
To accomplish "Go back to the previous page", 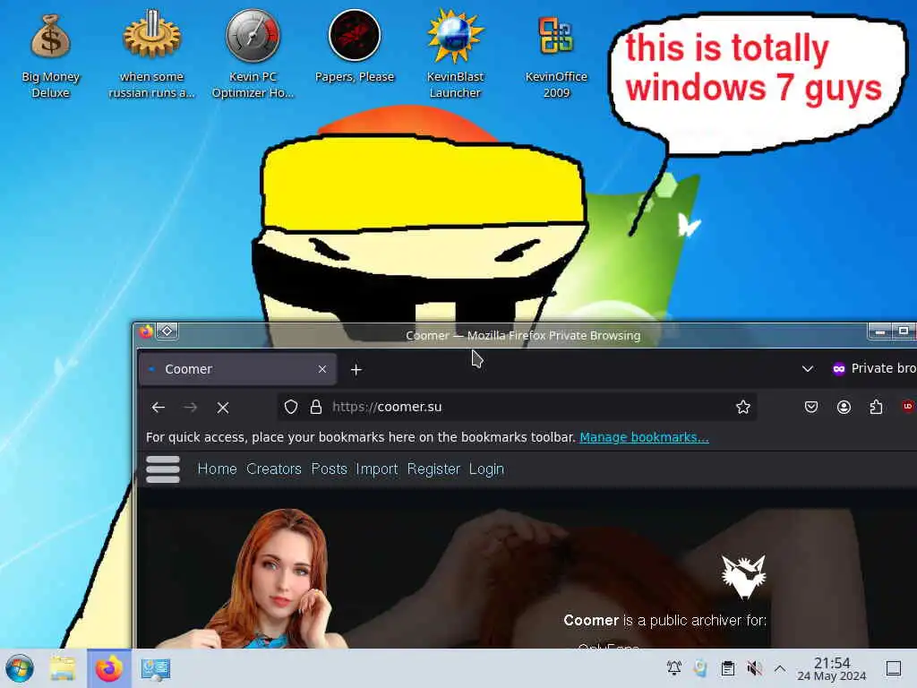I will (x=158, y=408).
